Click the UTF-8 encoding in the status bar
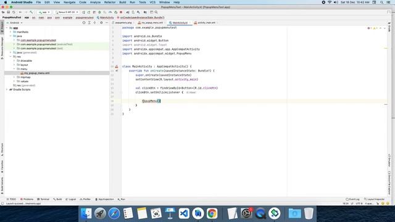 [x=359, y=203]
